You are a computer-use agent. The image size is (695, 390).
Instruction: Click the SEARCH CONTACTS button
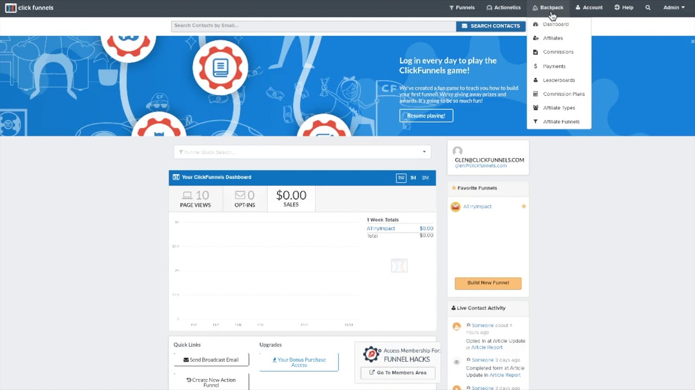[x=491, y=25]
